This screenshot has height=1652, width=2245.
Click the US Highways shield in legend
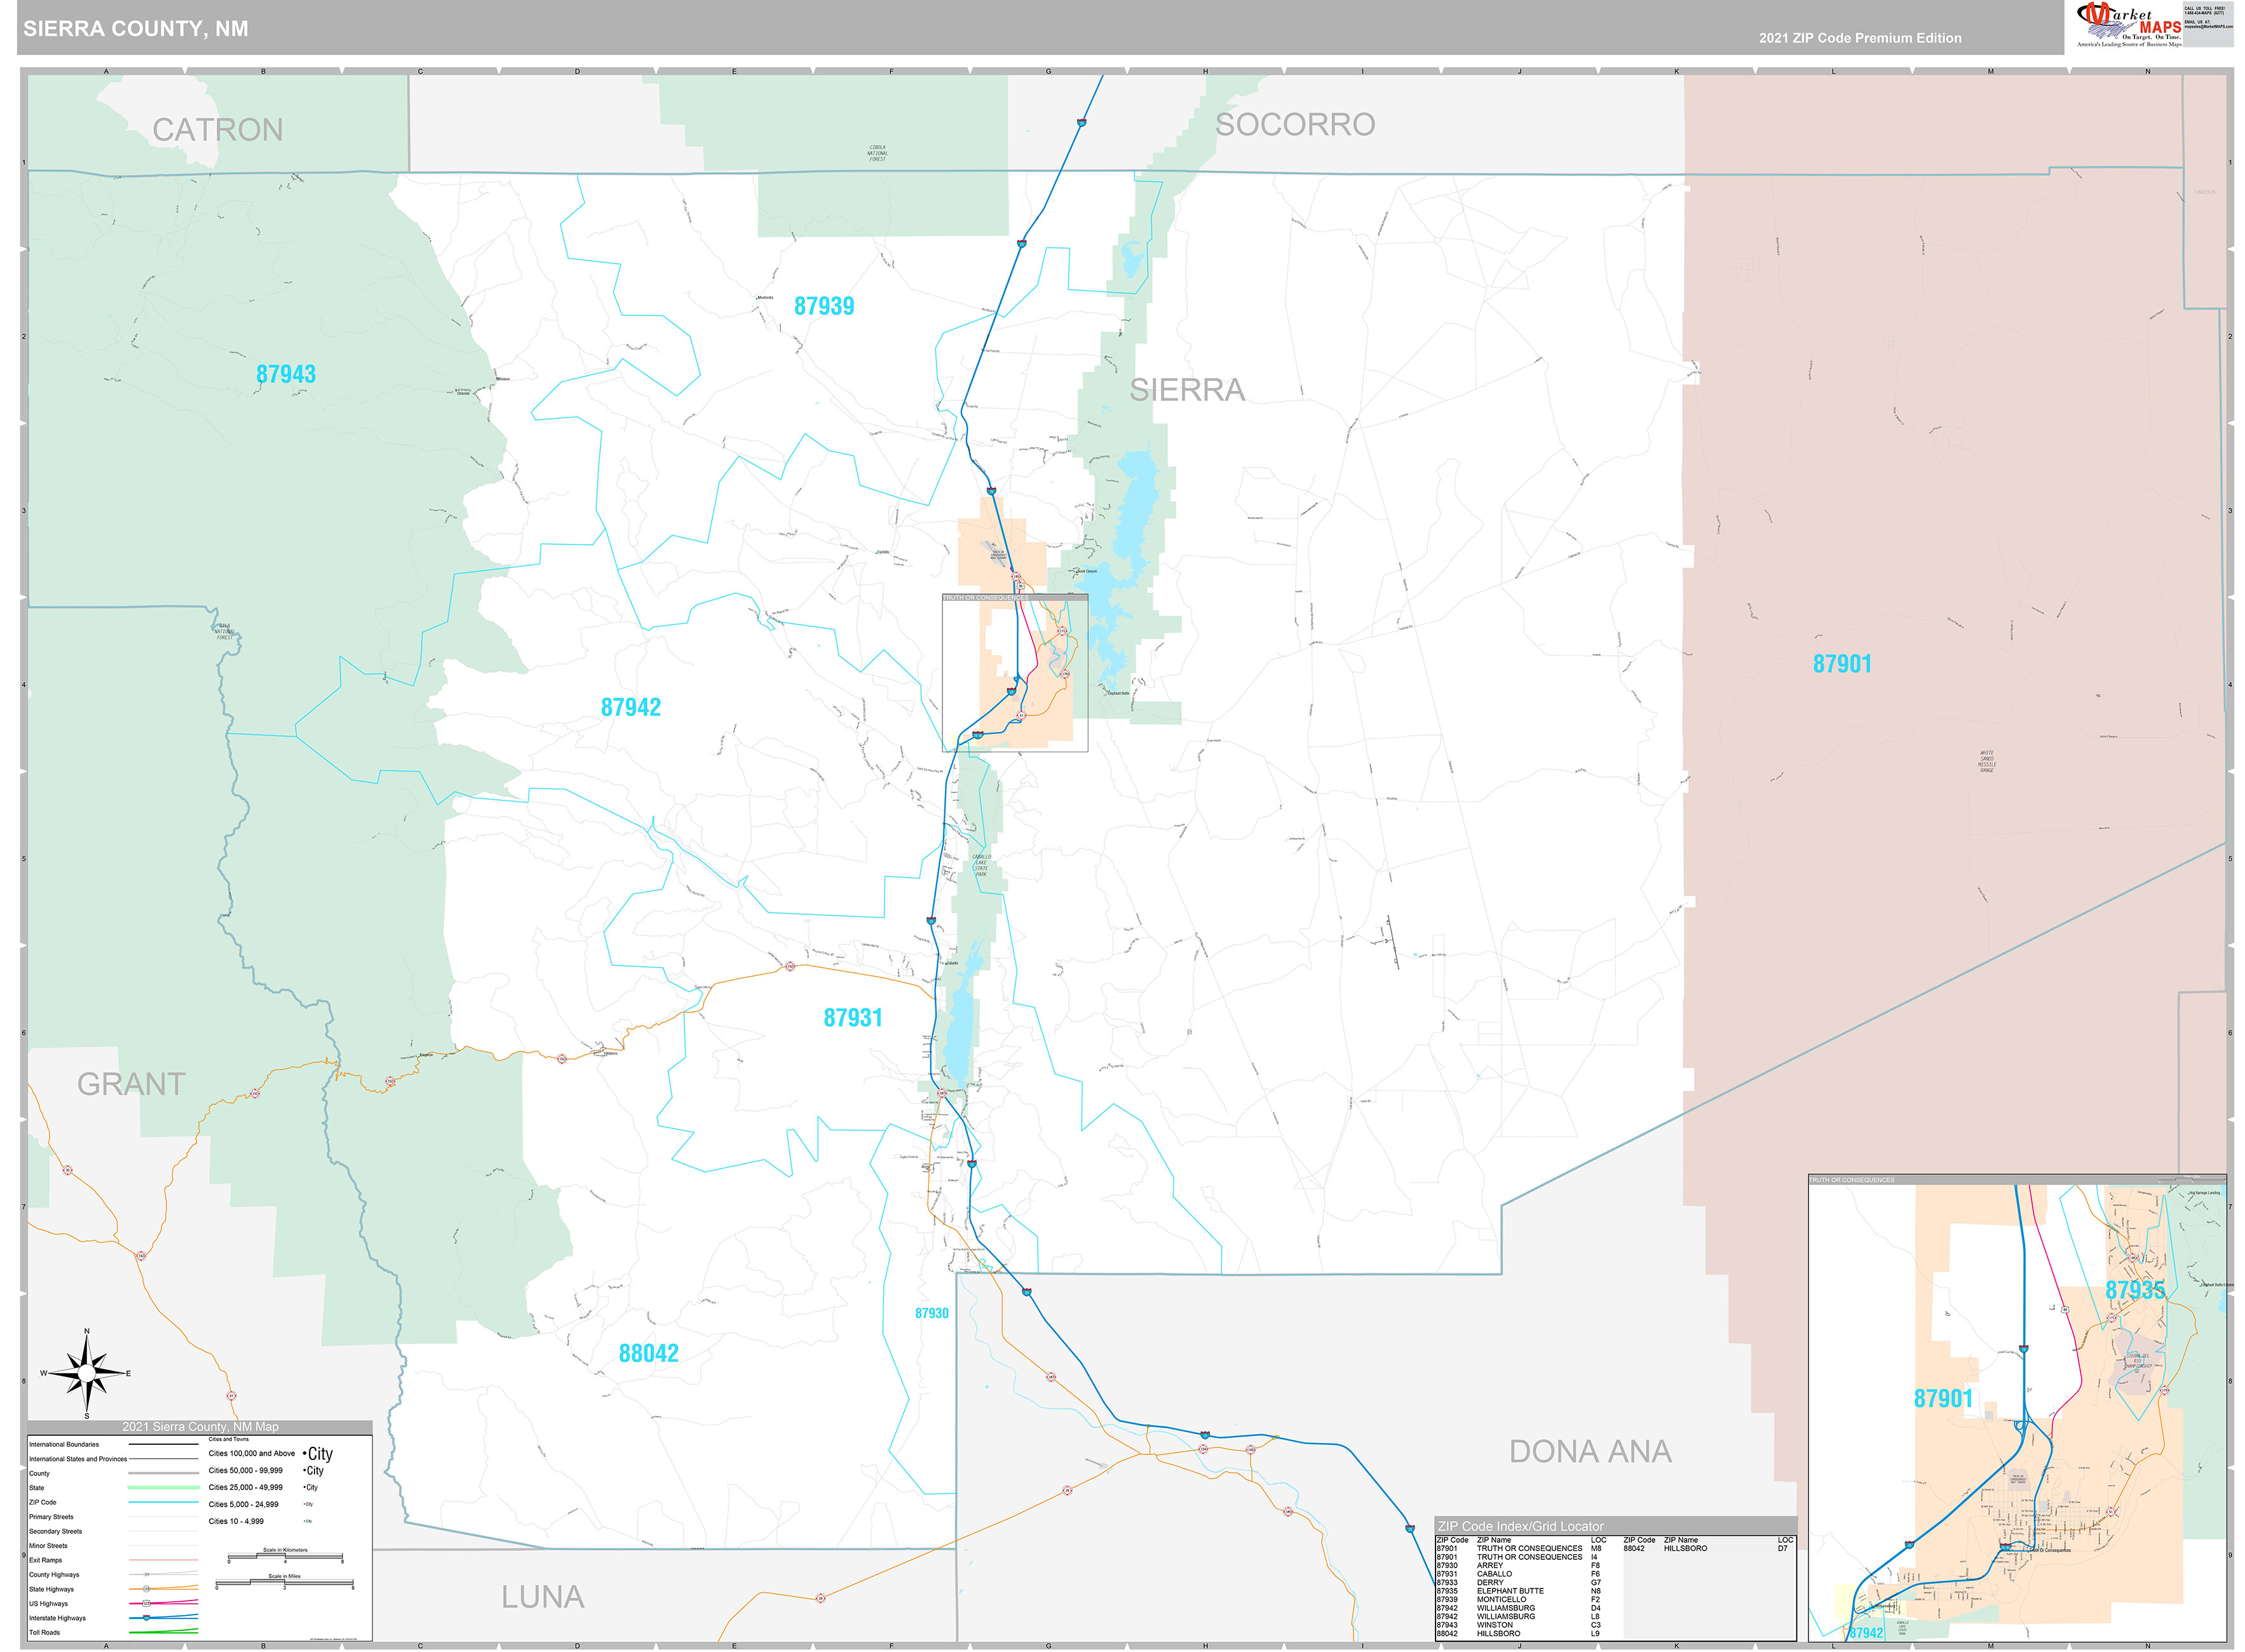[x=146, y=1603]
